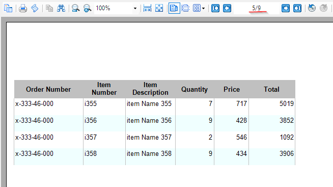Go to the first page
This screenshot has width=333, height=187.
tap(215, 8)
